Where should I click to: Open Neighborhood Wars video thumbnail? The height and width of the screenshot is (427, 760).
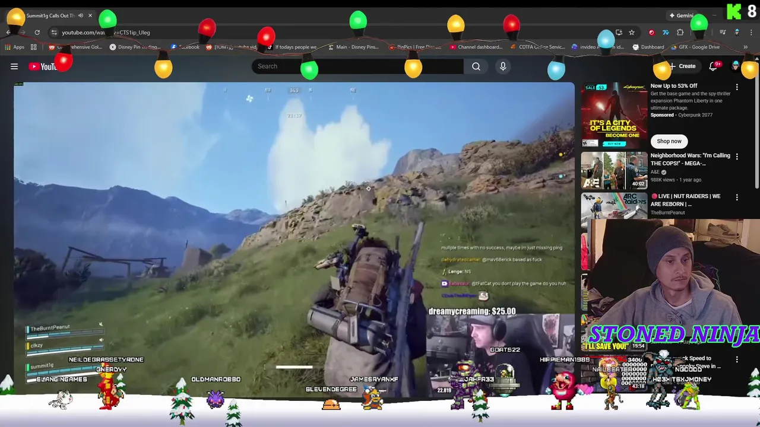point(614,170)
